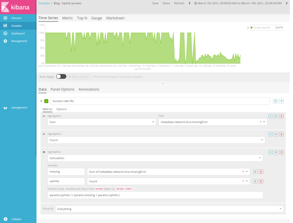
Task: Add metric after the Sum aggregation
Action: [276, 116]
